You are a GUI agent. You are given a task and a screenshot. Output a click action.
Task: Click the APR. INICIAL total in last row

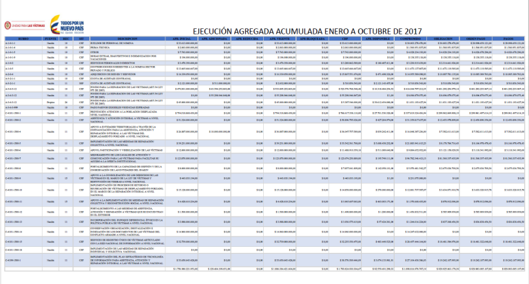182,269
